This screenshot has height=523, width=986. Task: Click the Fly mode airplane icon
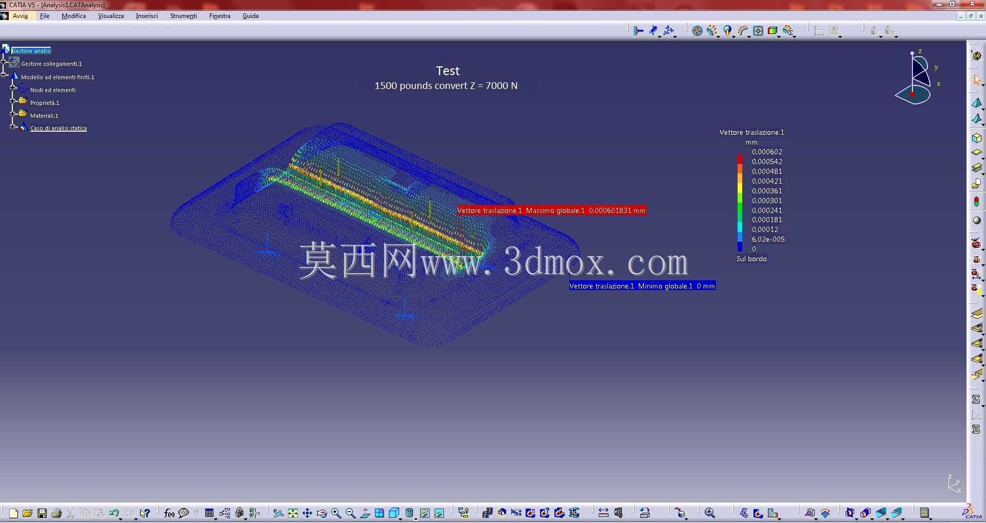[x=278, y=513]
